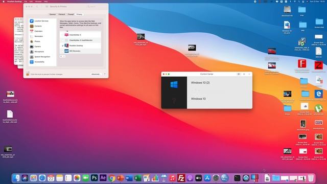
Task: Open PowerPoint from the Dock
Action: tap(121, 178)
